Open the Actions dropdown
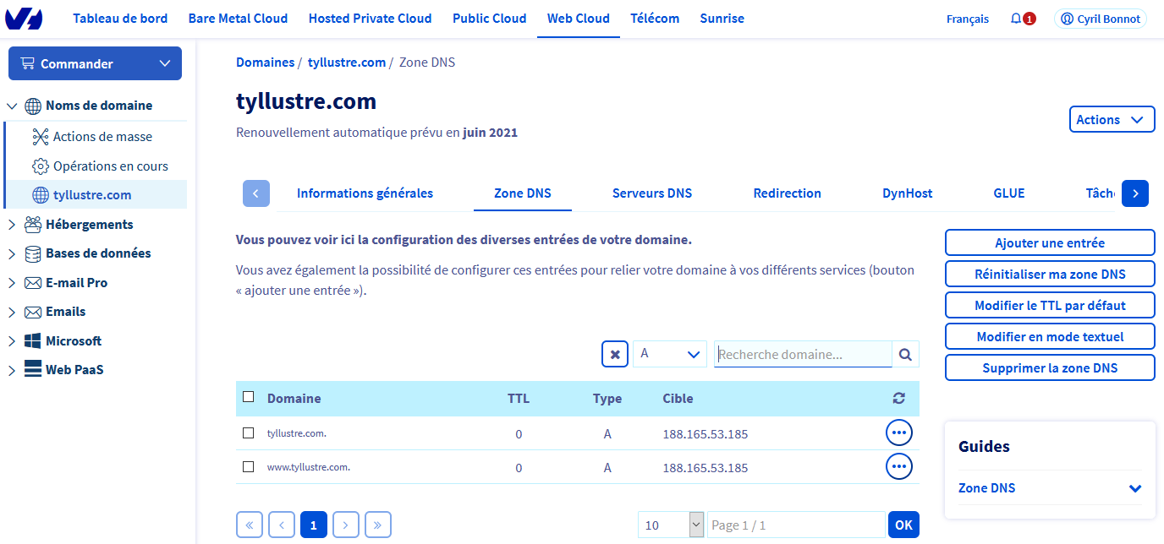The height and width of the screenshot is (544, 1164). coord(1112,120)
